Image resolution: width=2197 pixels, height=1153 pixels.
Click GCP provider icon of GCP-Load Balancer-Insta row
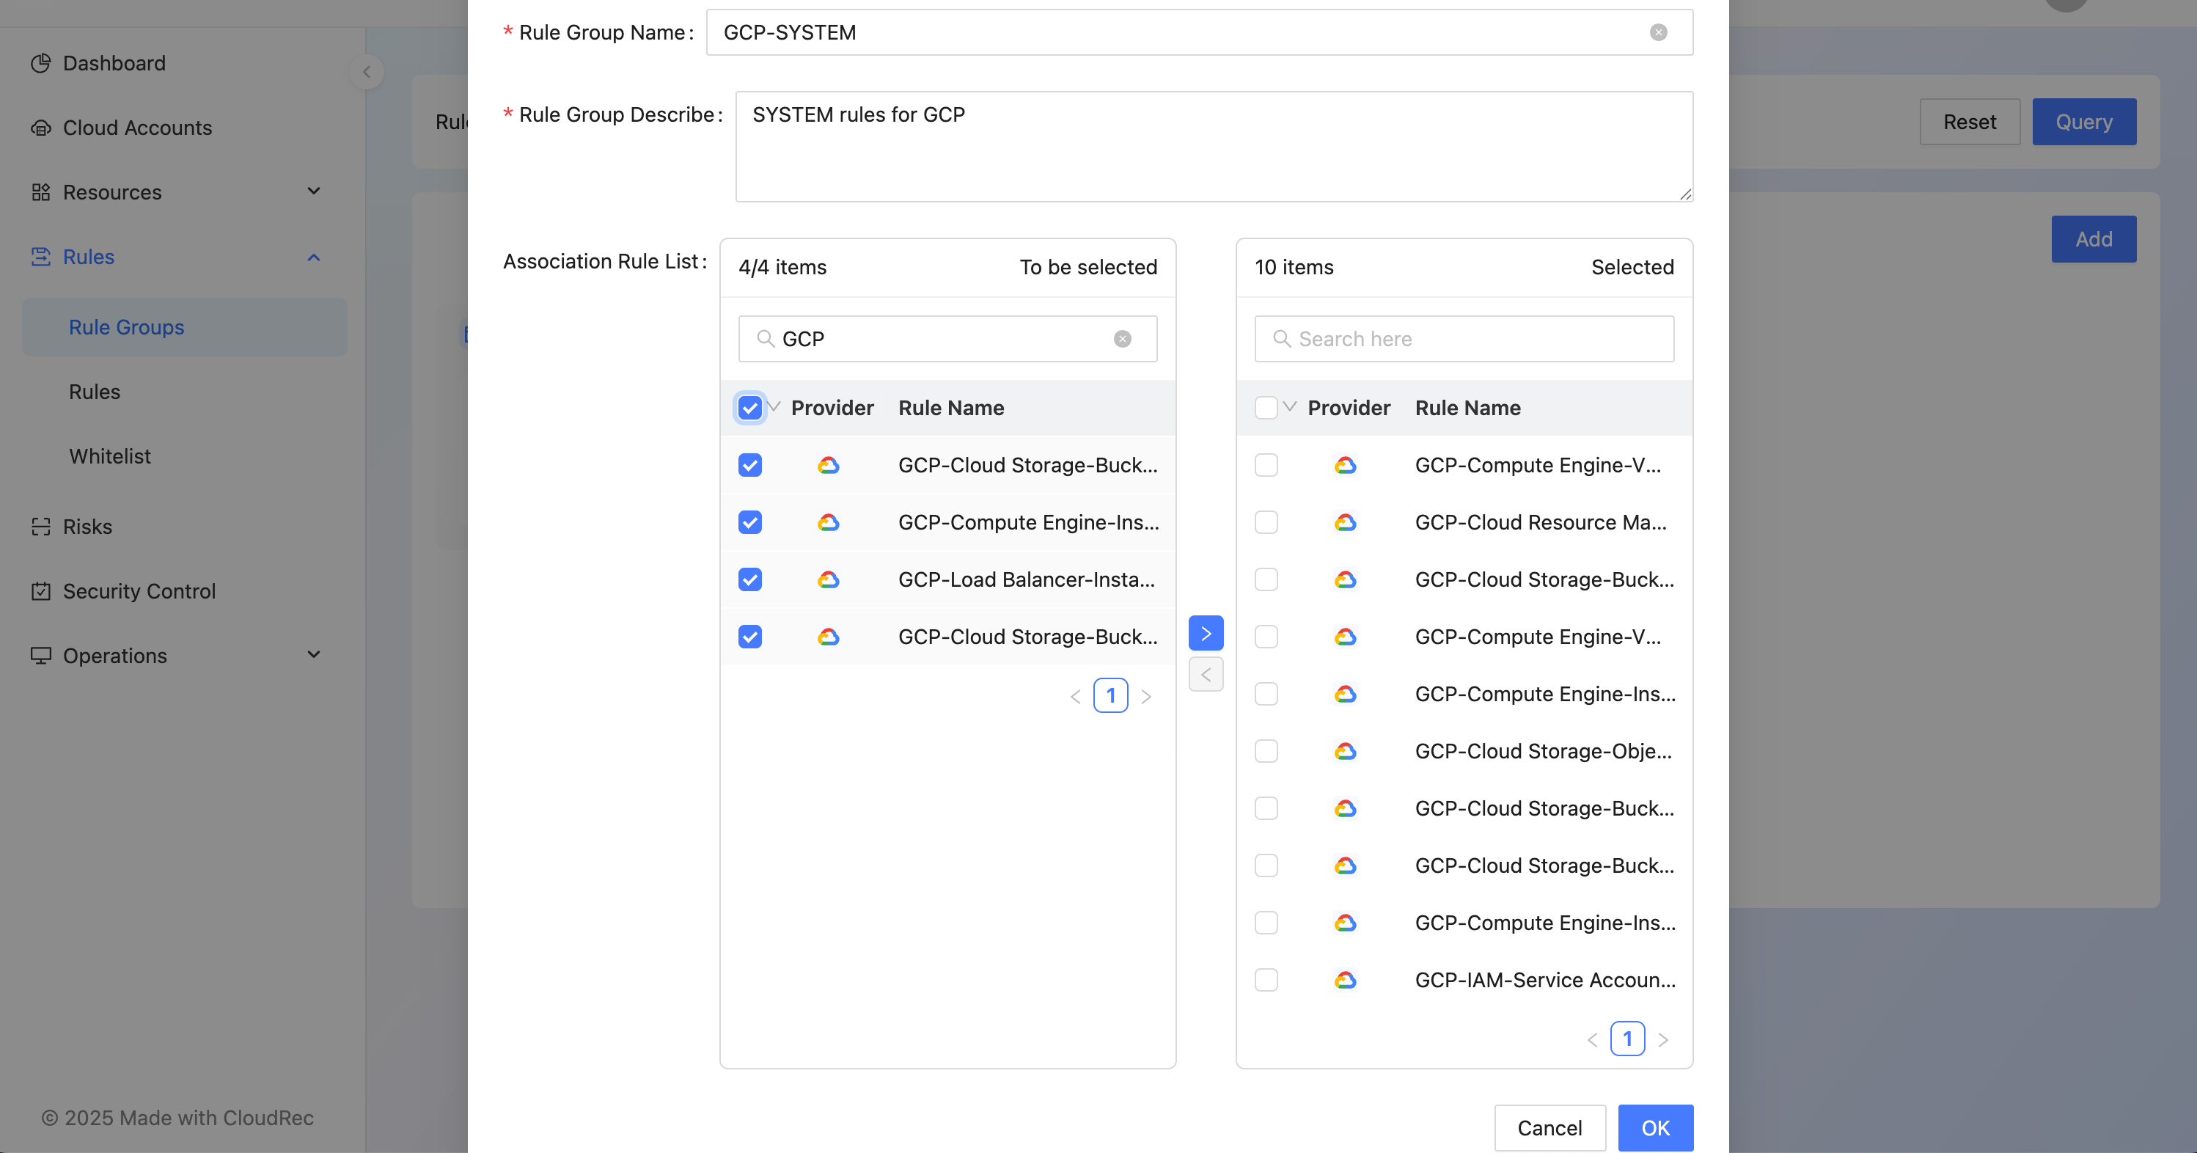pyautogui.click(x=828, y=580)
